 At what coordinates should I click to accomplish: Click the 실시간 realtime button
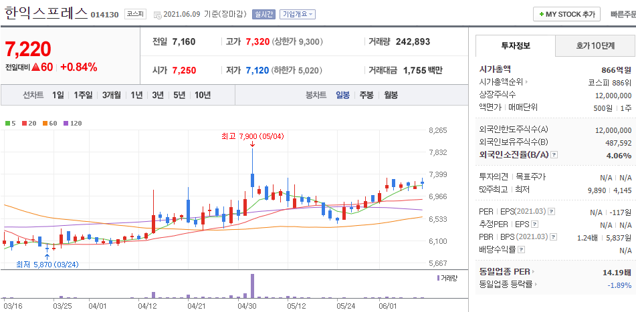(x=263, y=15)
